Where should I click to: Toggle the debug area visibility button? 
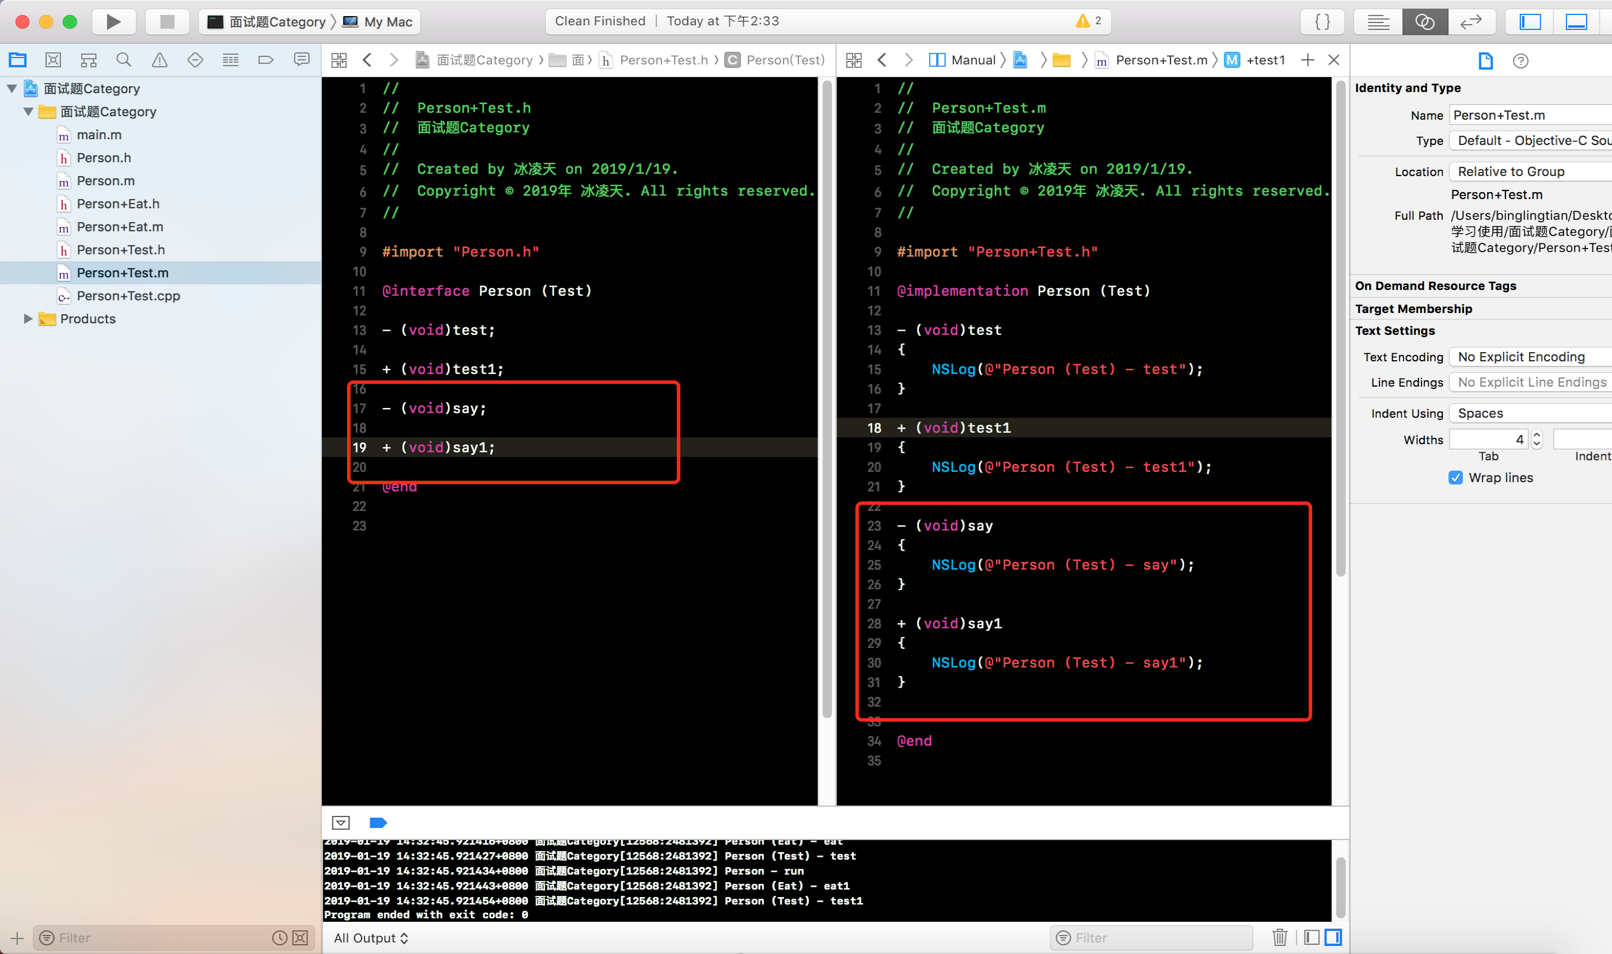point(1576,22)
